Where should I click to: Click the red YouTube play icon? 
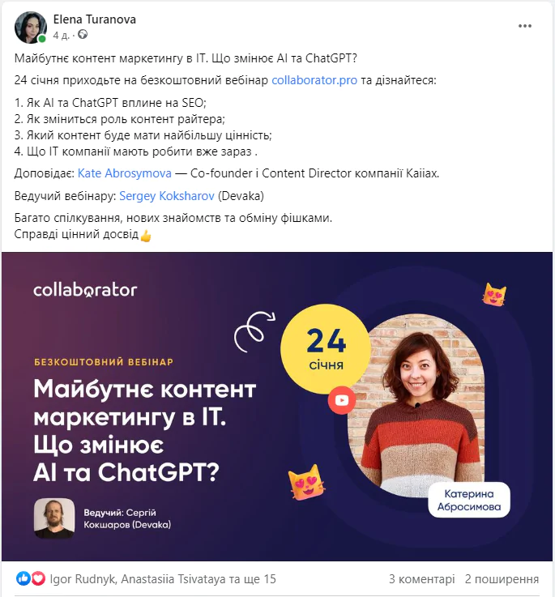coord(342,400)
